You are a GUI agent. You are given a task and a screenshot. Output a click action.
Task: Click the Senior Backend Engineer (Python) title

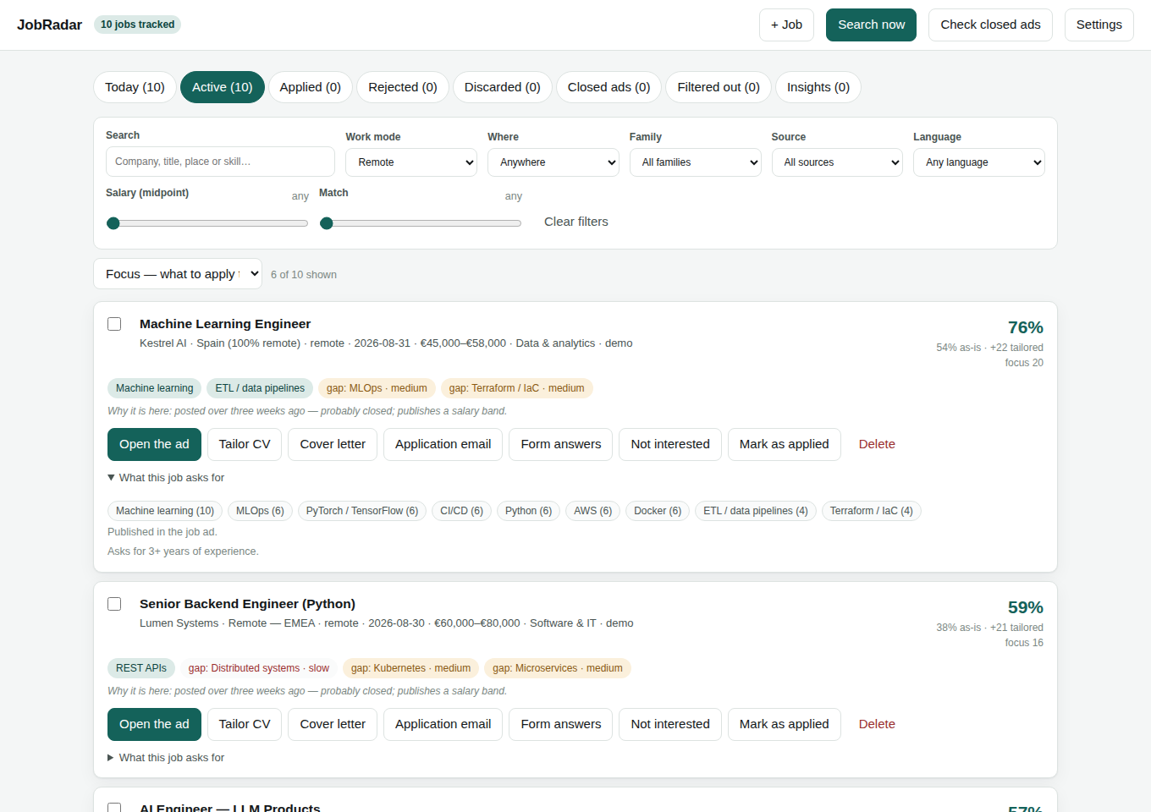pyautogui.click(x=247, y=604)
